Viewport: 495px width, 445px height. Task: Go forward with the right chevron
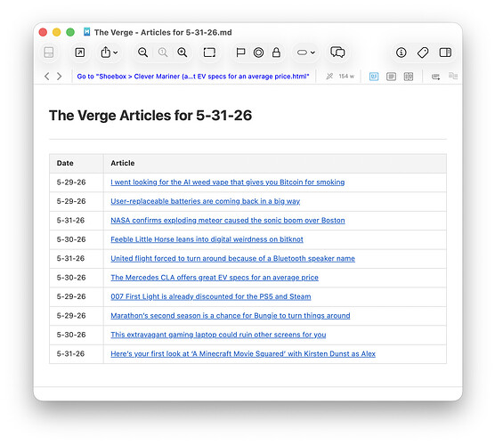[x=59, y=77]
